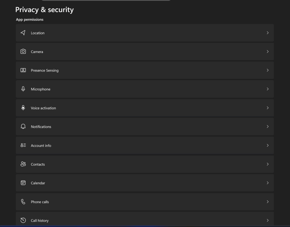Viewport: 290px width, 227px height.
Task: Click the Voice activation mic icon
Action: pyautogui.click(x=23, y=108)
